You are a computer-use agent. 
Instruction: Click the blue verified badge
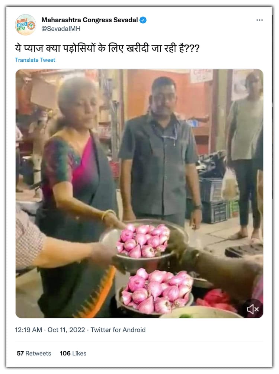[143, 20]
